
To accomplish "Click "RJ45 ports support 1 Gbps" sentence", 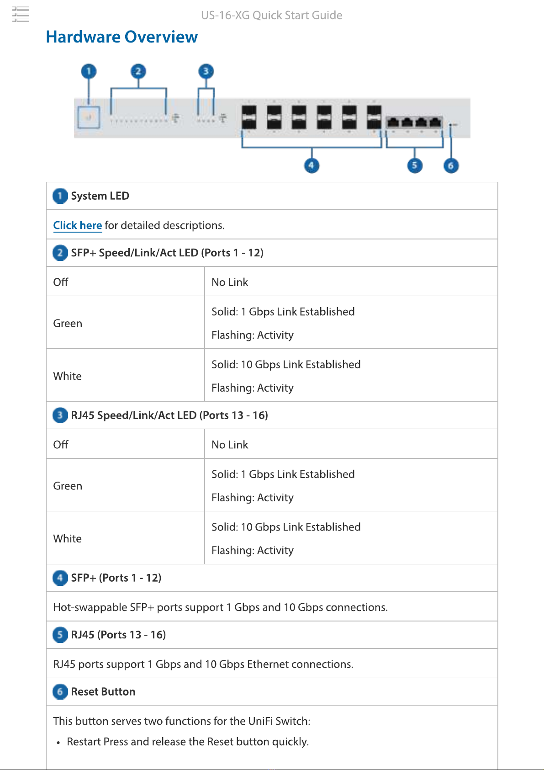I will tap(203, 664).
